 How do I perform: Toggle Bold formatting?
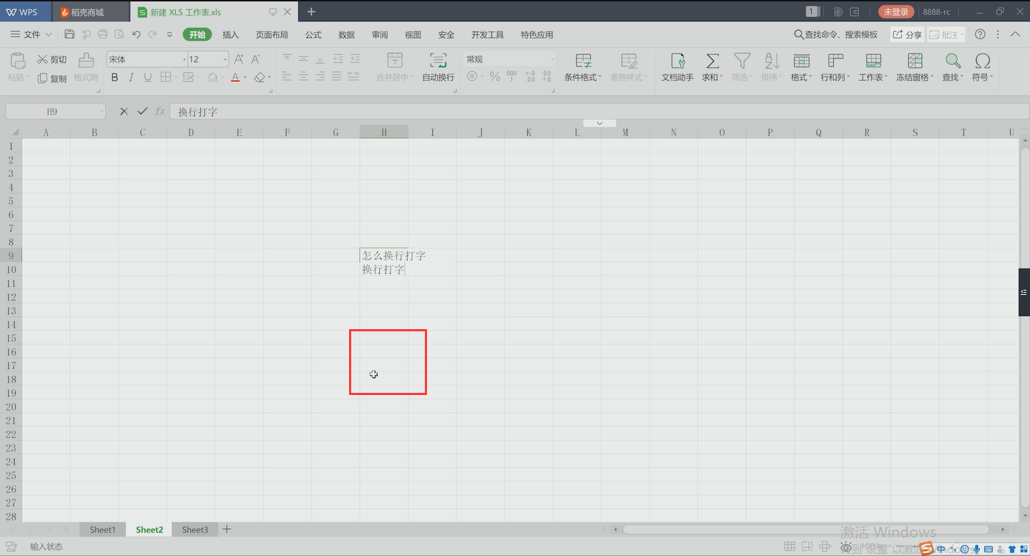tap(114, 77)
